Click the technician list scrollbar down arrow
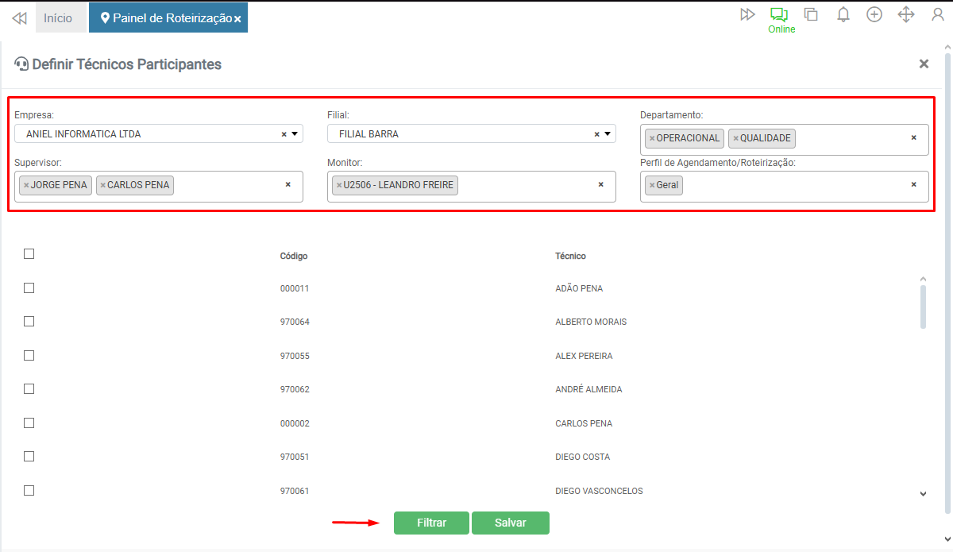The width and height of the screenshot is (953, 552). (x=923, y=494)
